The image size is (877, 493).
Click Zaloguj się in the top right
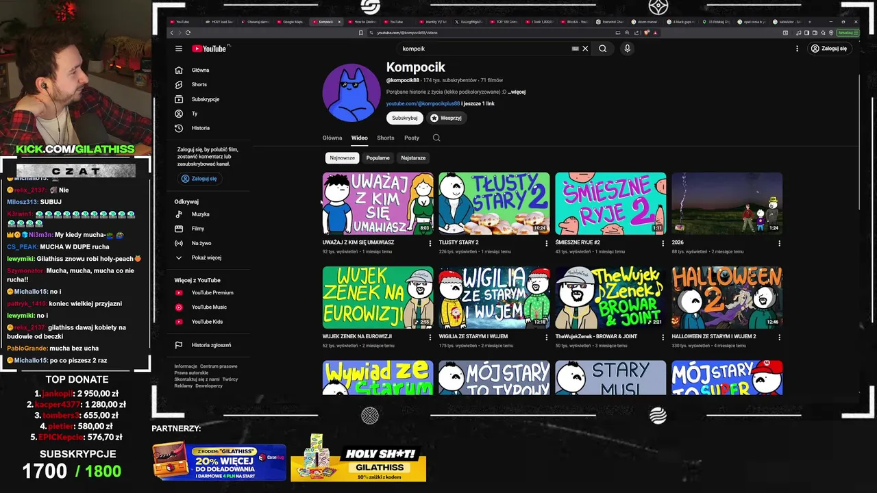(828, 49)
